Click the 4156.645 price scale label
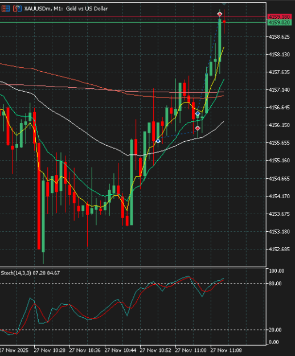The width and height of the screenshot is (295, 356). 280,108
